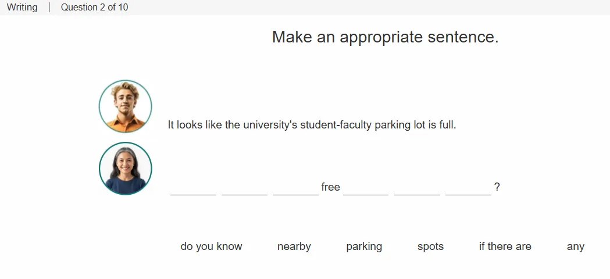
Task: Click the 'if there are' word tile
Action: [x=505, y=246]
